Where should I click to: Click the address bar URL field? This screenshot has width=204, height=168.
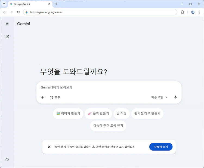coord(100,12)
